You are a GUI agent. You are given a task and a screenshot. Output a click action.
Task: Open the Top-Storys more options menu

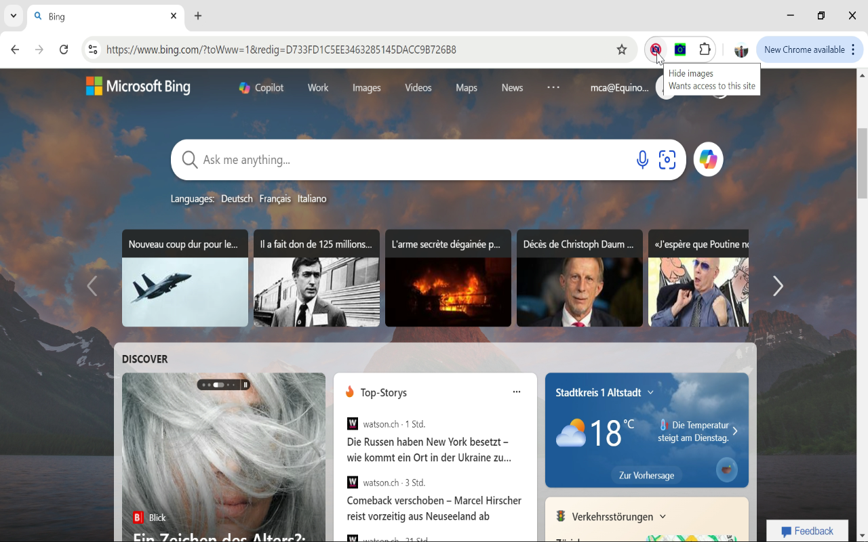[516, 392]
